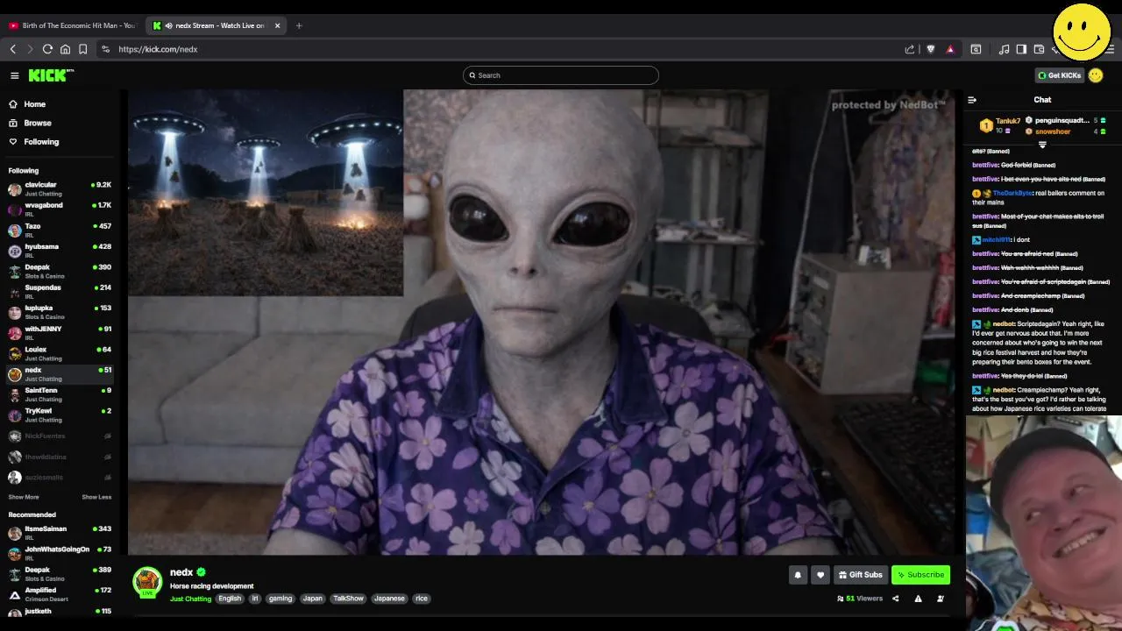
Task: Switch to Birth of The Economic Hit Man tab
Action: tap(73, 25)
